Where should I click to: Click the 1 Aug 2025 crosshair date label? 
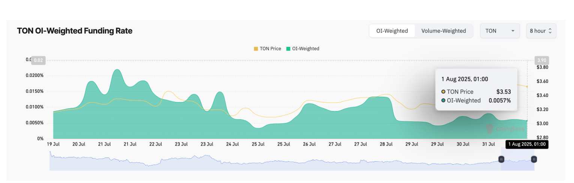tap(527, 144)
